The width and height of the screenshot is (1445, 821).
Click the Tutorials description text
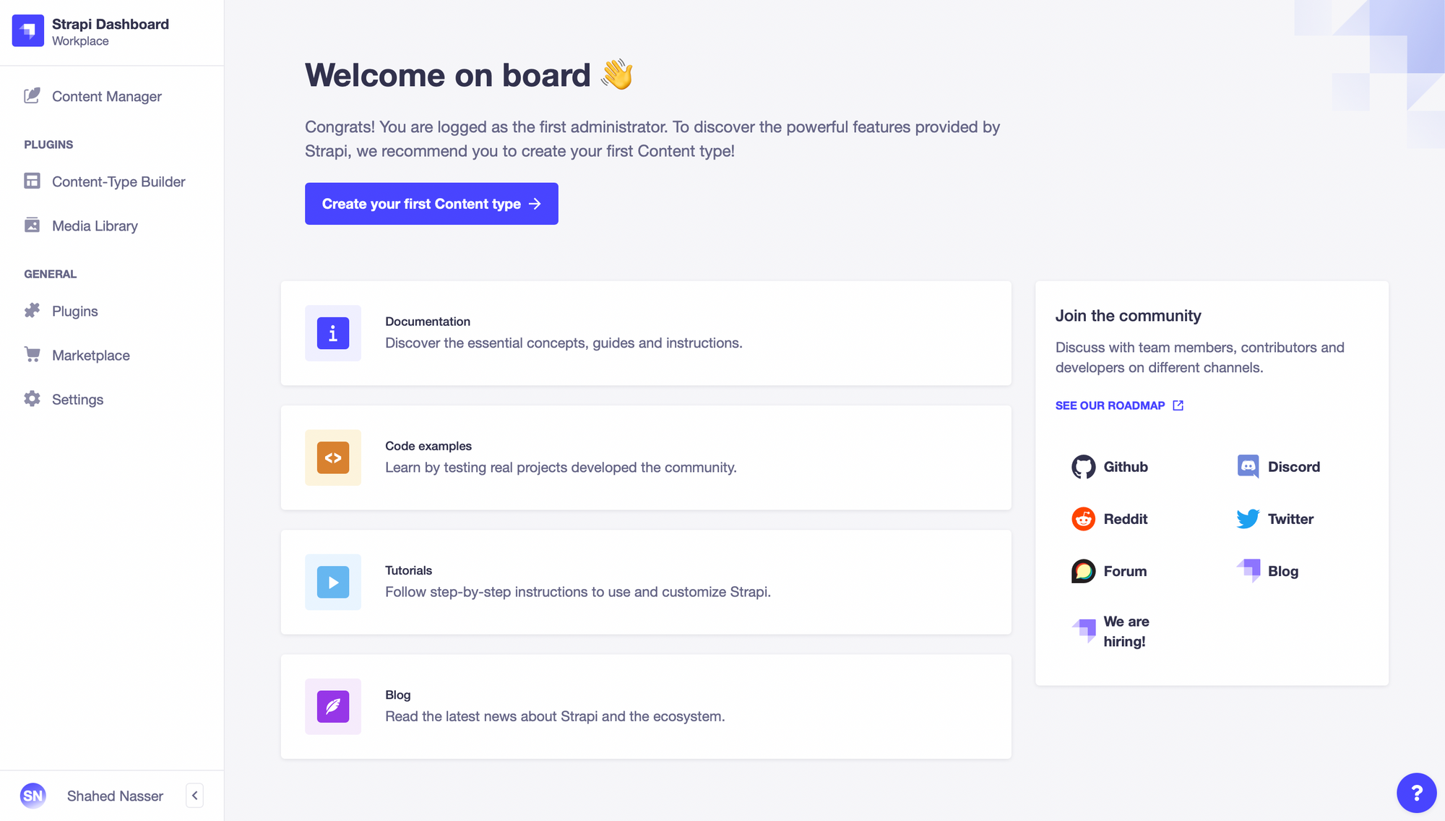[578, 592]
